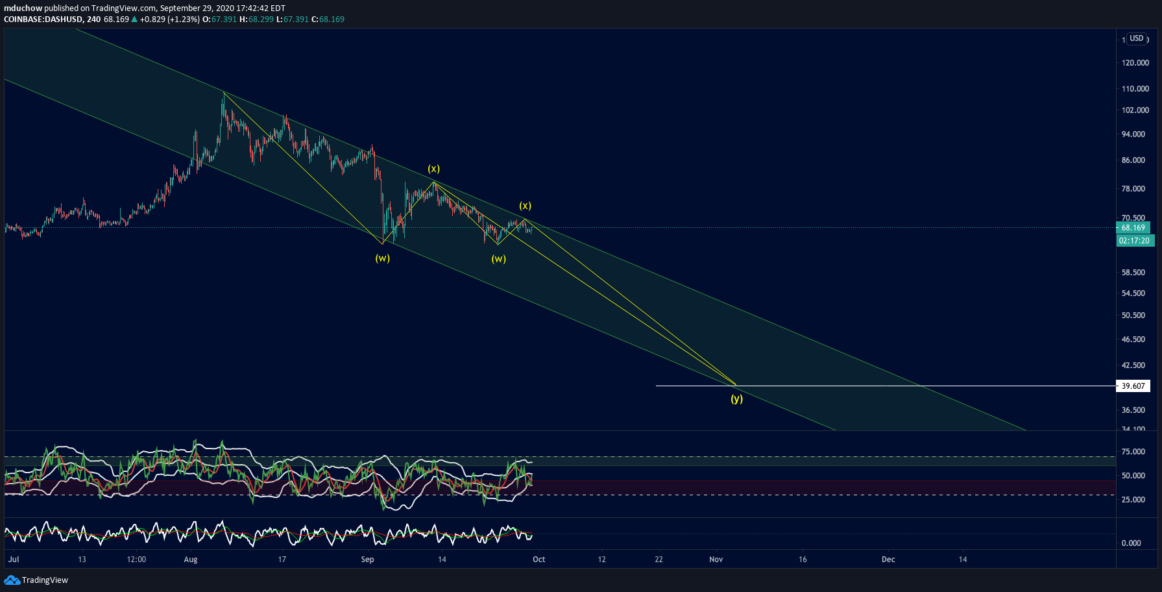Click the 110.000 price axis label

pyautogui.click(x=1135, y=89)
